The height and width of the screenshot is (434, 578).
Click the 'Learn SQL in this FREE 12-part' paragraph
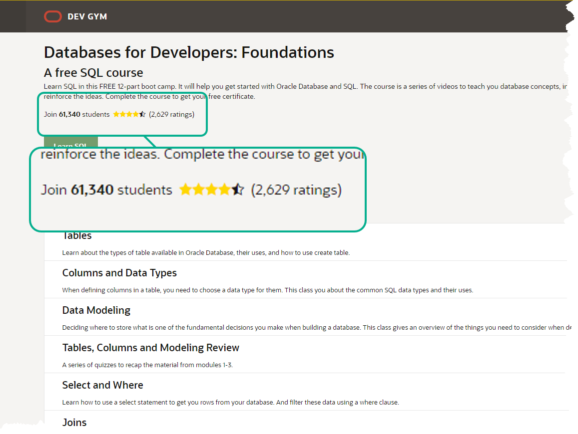tap(305, 91)
